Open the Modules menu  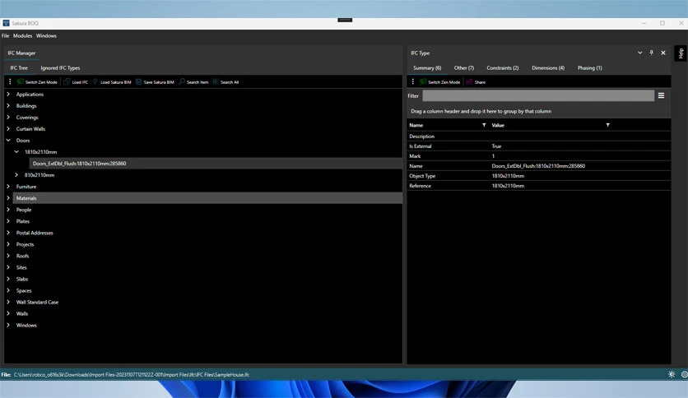[22, 36]
